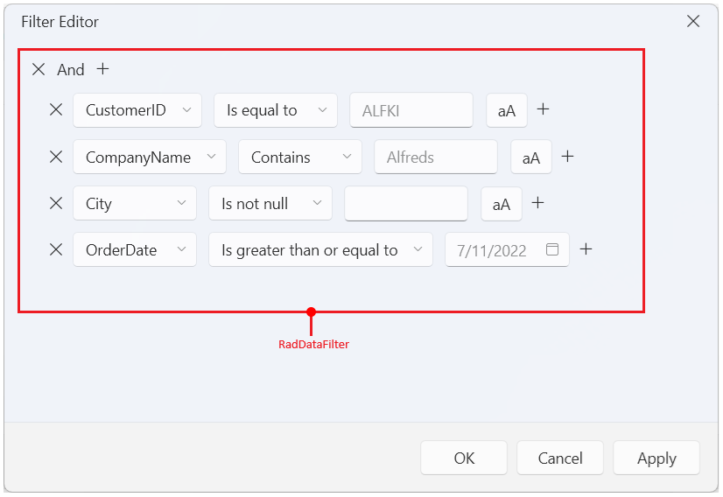Switch the And logical operator
This screenshot has width=723, height=497.
pyautogui.click(x=71, y=70)
